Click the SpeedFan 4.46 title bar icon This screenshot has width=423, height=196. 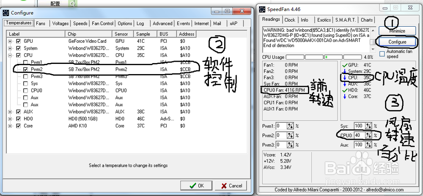[x=262, y=9]
